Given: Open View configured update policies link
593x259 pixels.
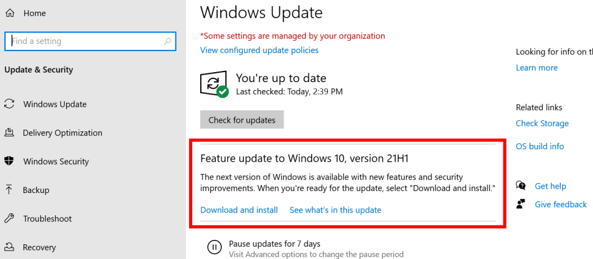Looking at the screenshot, I should coord(259,50).
